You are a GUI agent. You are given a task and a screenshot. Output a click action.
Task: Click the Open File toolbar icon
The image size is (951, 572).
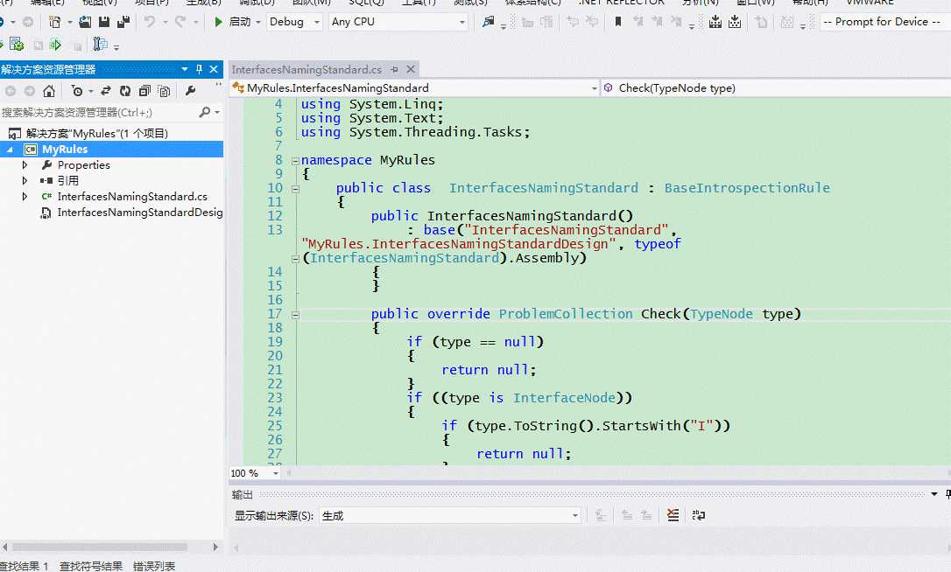pyautogui.click(x=85, y=23)
